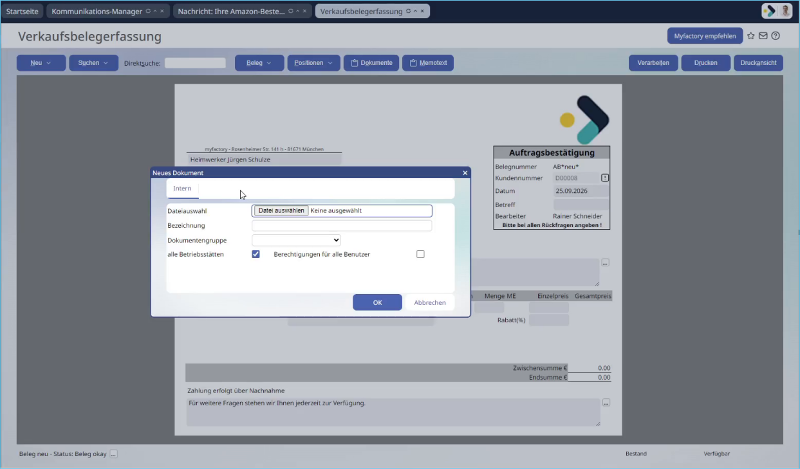Click the Gesamtpreis column header

[x=593, y=296]
